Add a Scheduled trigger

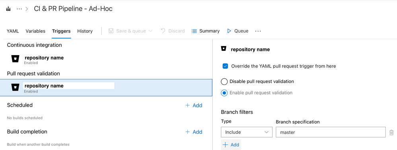tap(194, 105)
